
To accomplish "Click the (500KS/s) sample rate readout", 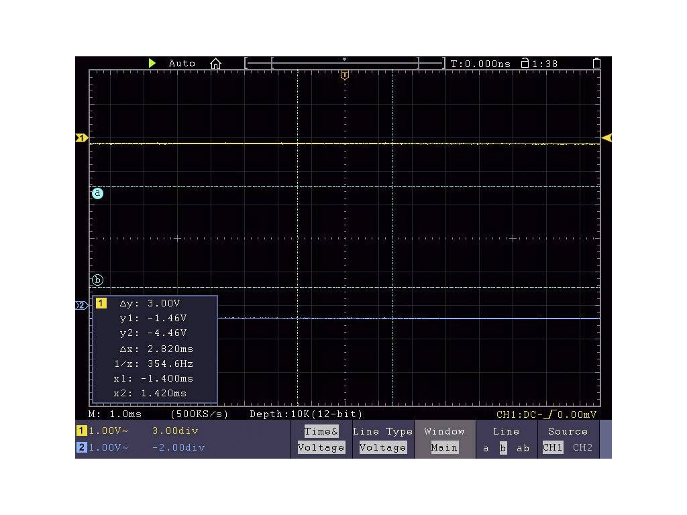I will 199,414.
